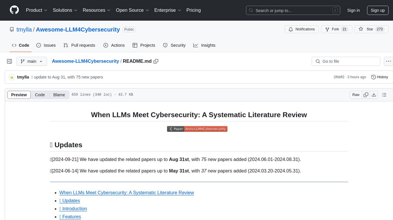This screenshot has height=220, width=393.
Task: Toggle the file tree side panel
Action: [x=10, y=61]
